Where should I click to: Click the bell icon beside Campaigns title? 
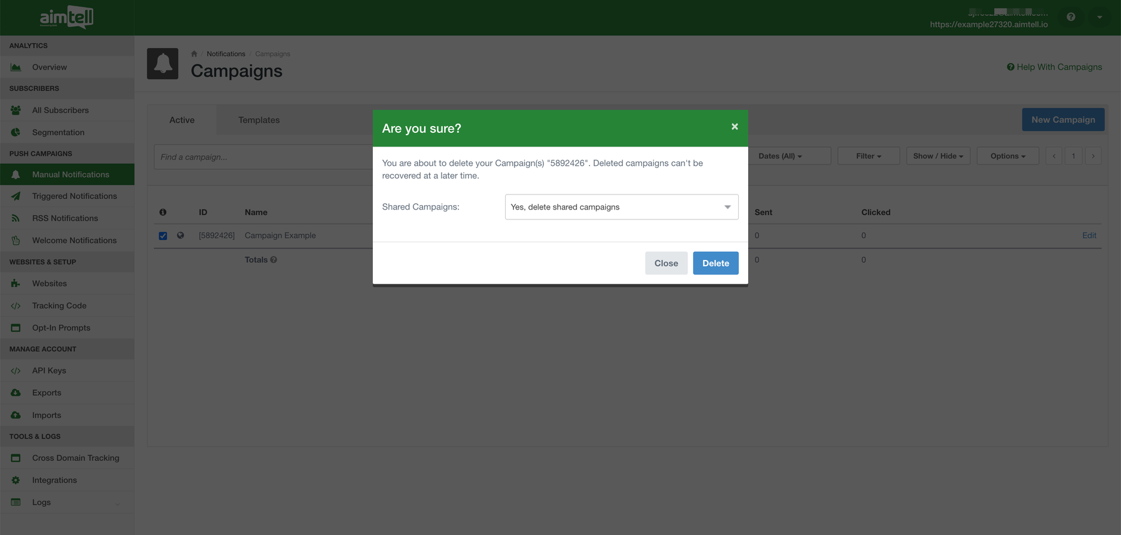(x=162, y=64)
